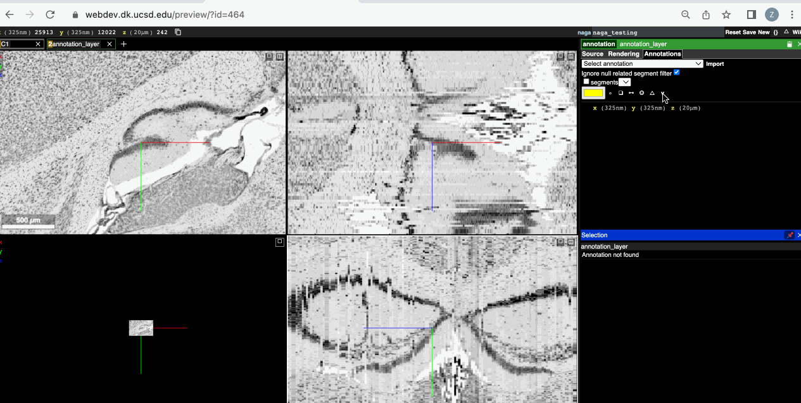Switch to the Annotations tab
Screen dimensions: 801x403
click(662, 54)
